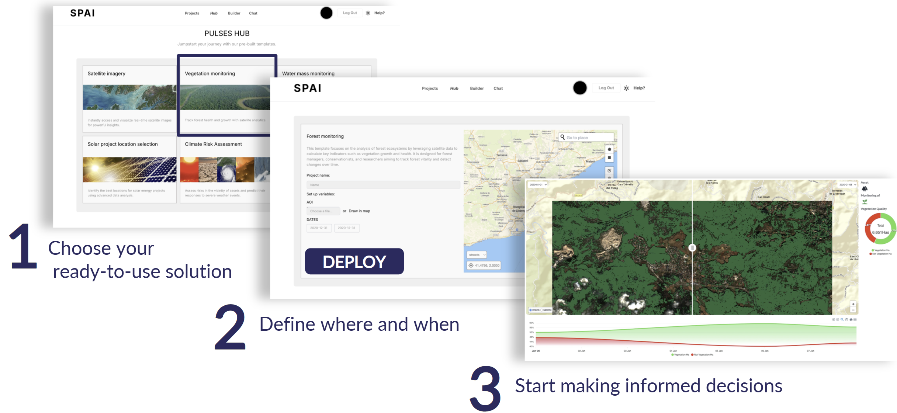This screenshot has width=897, height=413.
Task: Open the Builder menu item
Action: [x=477, y=88]
